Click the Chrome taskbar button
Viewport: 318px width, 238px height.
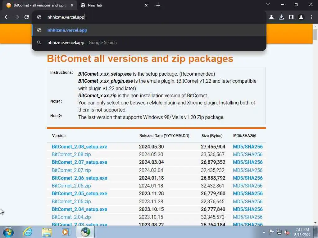tap(85, 232)
